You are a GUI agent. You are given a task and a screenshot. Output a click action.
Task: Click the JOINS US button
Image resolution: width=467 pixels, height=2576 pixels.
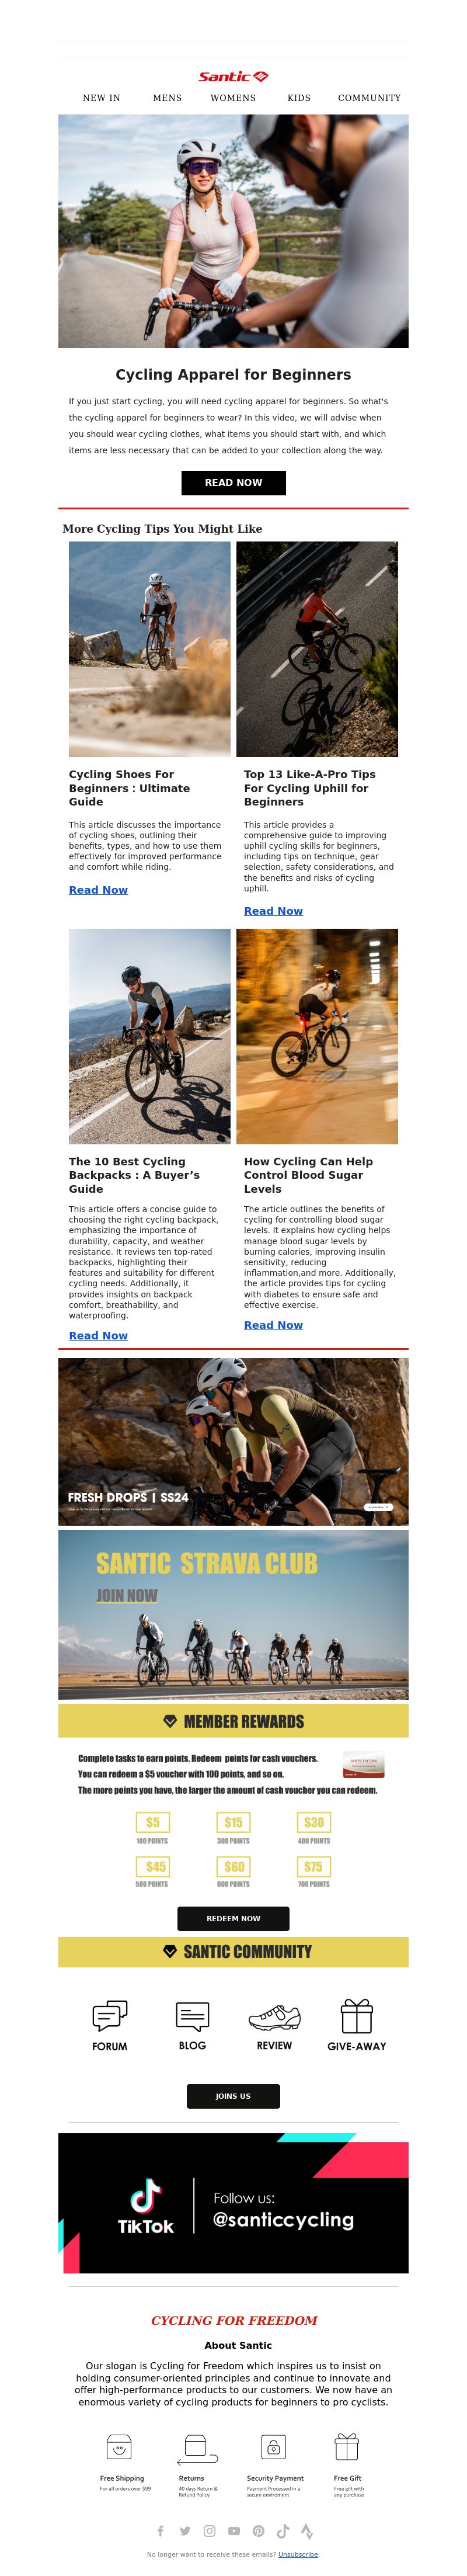(233, 2095)
